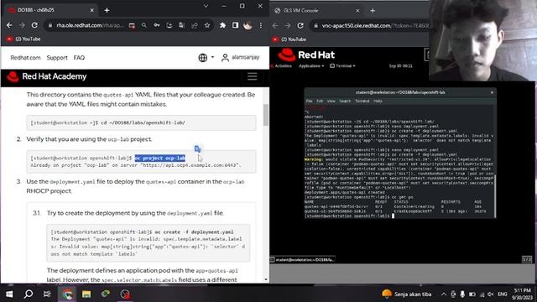Open the Chrome profile avatar in left browser

pos(248,25)
